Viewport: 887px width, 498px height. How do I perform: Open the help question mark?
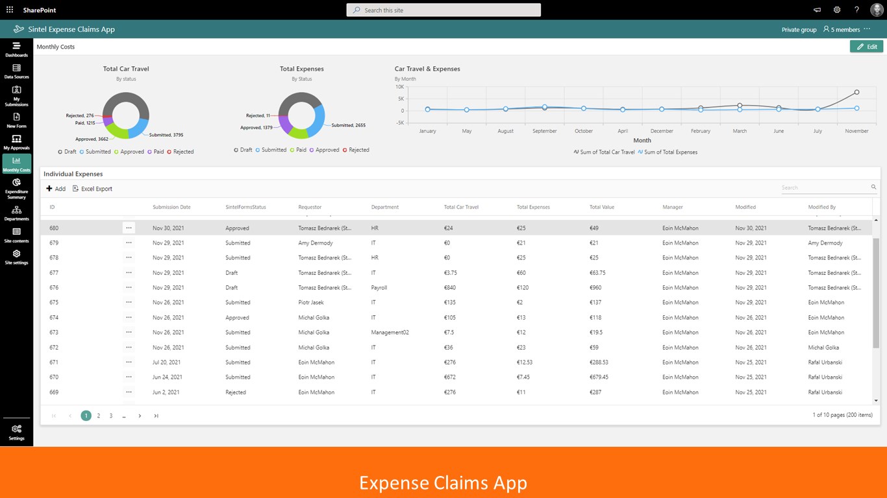coord(856,10)
